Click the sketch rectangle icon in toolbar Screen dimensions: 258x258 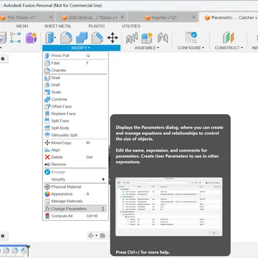coord(15,37)
